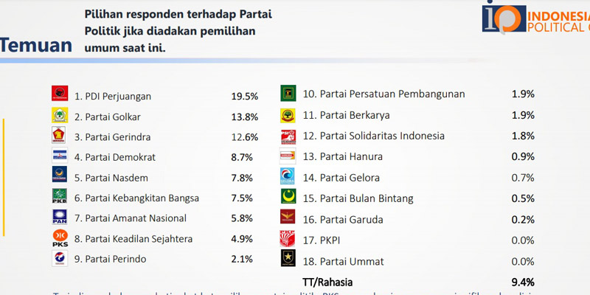Select the PKS orange logo
The width and height of the screenshot is (590, 295).
point(60,237)
